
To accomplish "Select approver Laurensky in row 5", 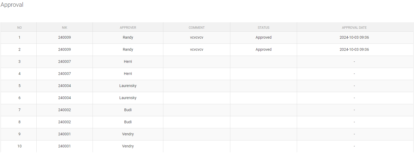I will (128, 86).
